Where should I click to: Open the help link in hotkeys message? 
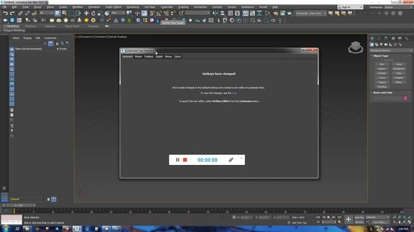234,93
